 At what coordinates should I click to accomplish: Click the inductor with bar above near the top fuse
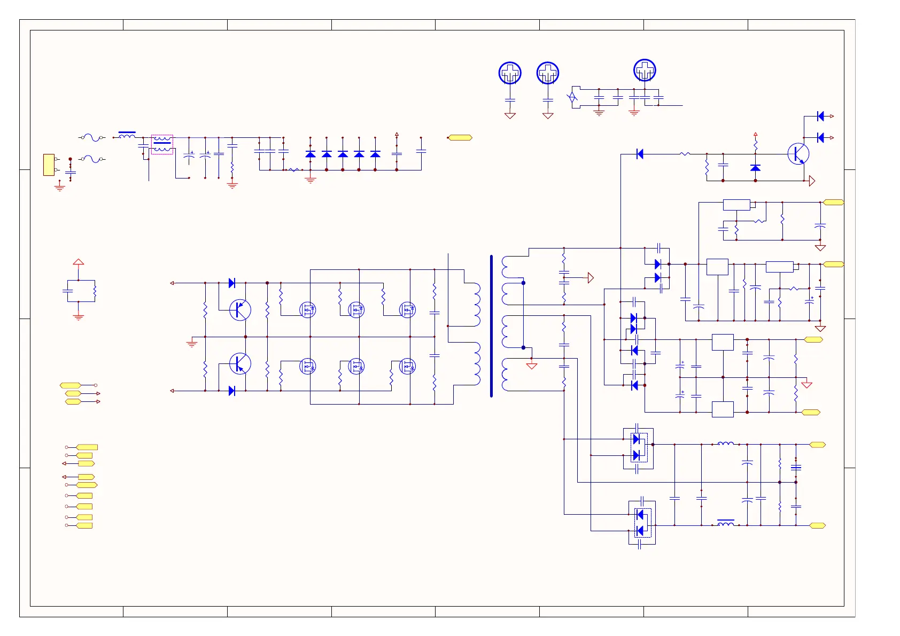[127, 135]
